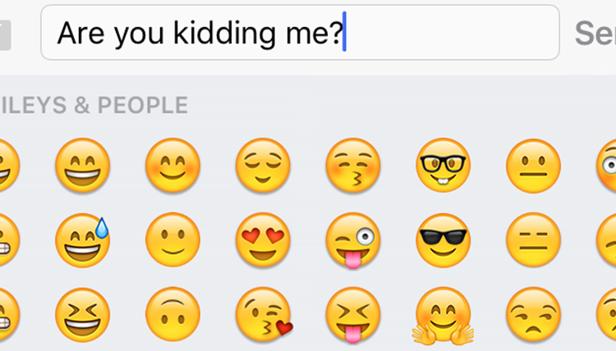Select the nerd face with glasses emoji

(x=444, y=165)
